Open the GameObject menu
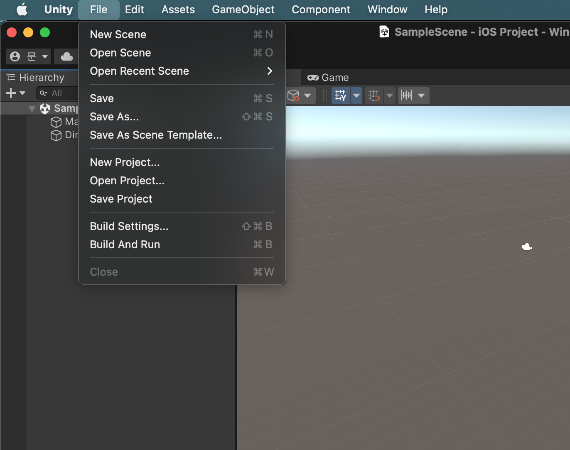The image size is (570, 450). [x=243, y=9]
